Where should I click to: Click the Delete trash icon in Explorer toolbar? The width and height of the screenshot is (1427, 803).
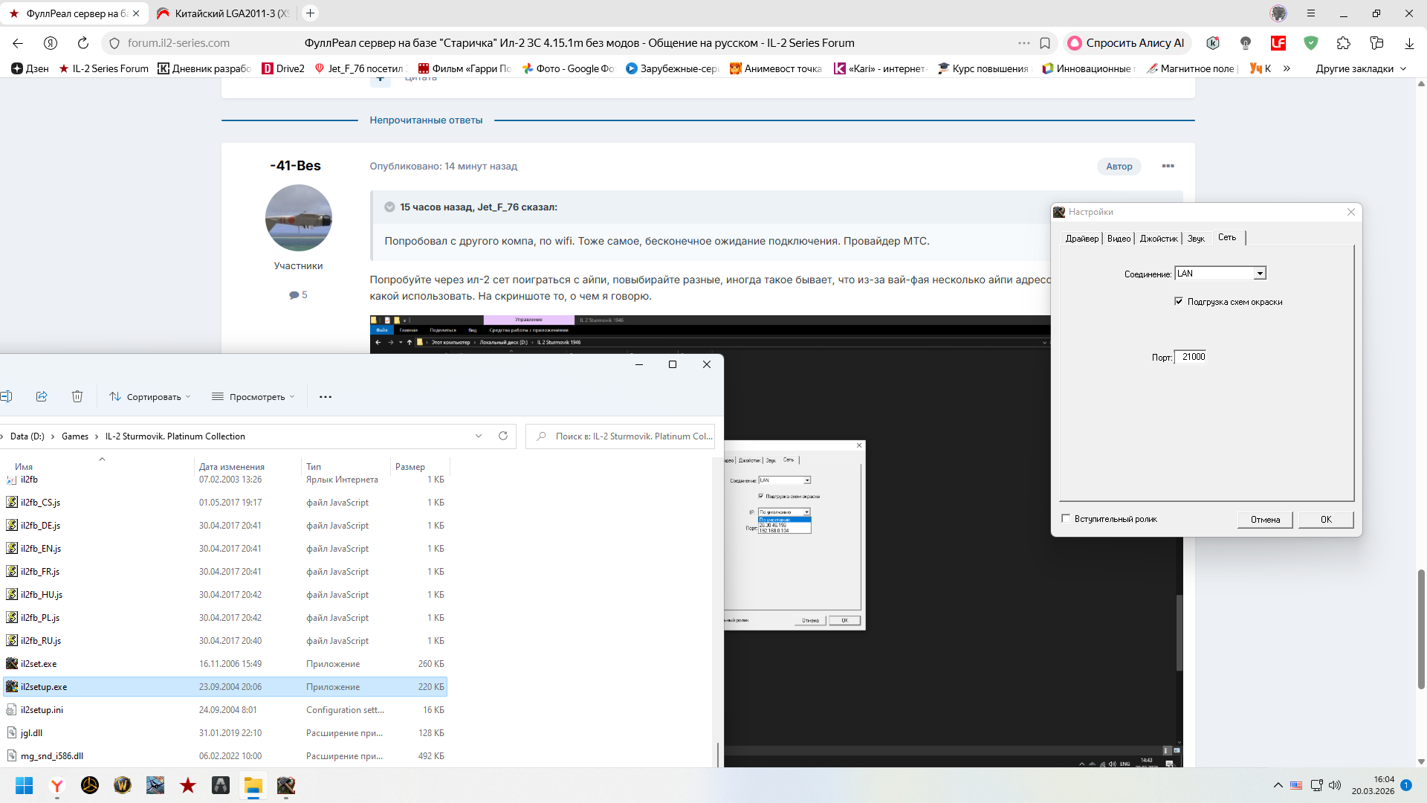77,396
